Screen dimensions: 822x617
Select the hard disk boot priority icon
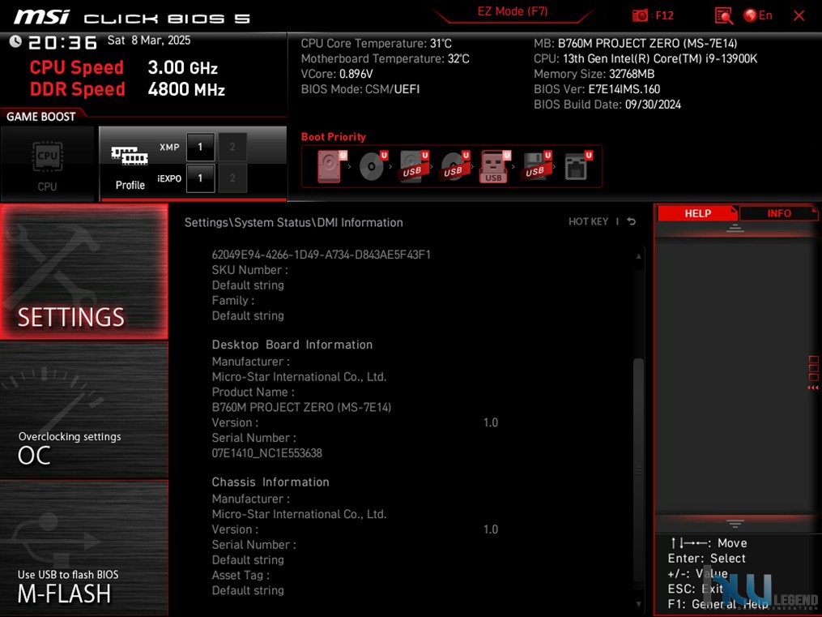tap(331, 166)
